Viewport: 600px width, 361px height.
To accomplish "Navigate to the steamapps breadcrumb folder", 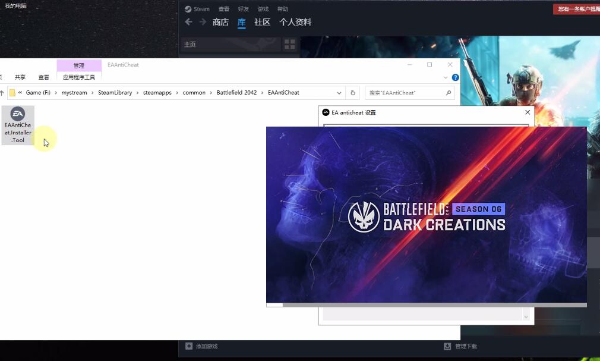I will (157, 93).
